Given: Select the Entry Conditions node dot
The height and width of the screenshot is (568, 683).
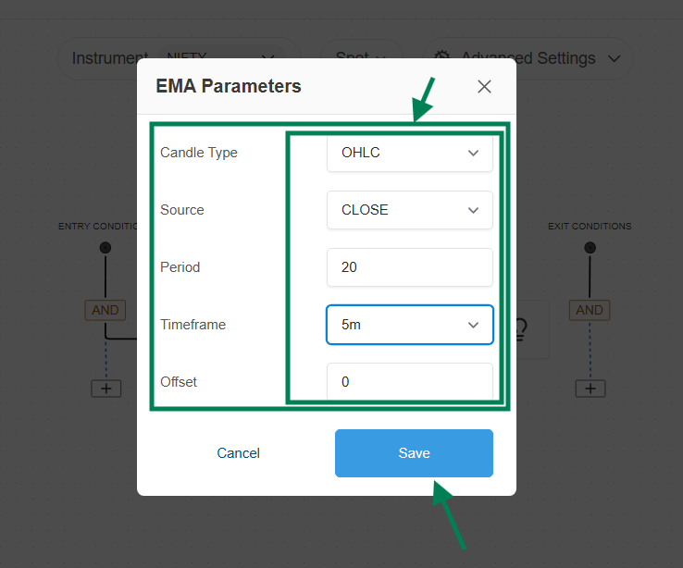Looking at the screenshot, I should [106, 248].
